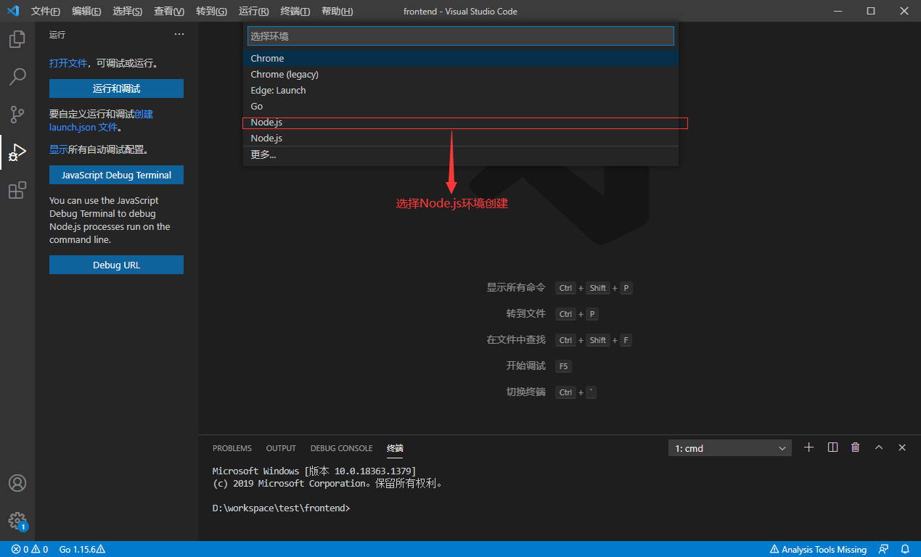Switch to the DEBUG CONSOLE tab
The image size is (921, 557).
click(x=342, y=448)
